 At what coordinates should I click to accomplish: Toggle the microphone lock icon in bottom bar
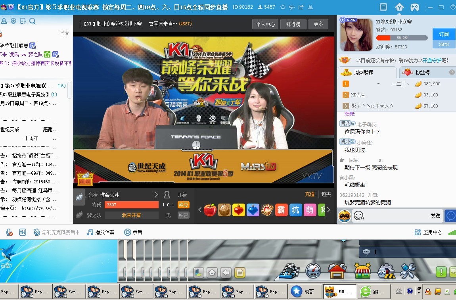tap(9, 232)
